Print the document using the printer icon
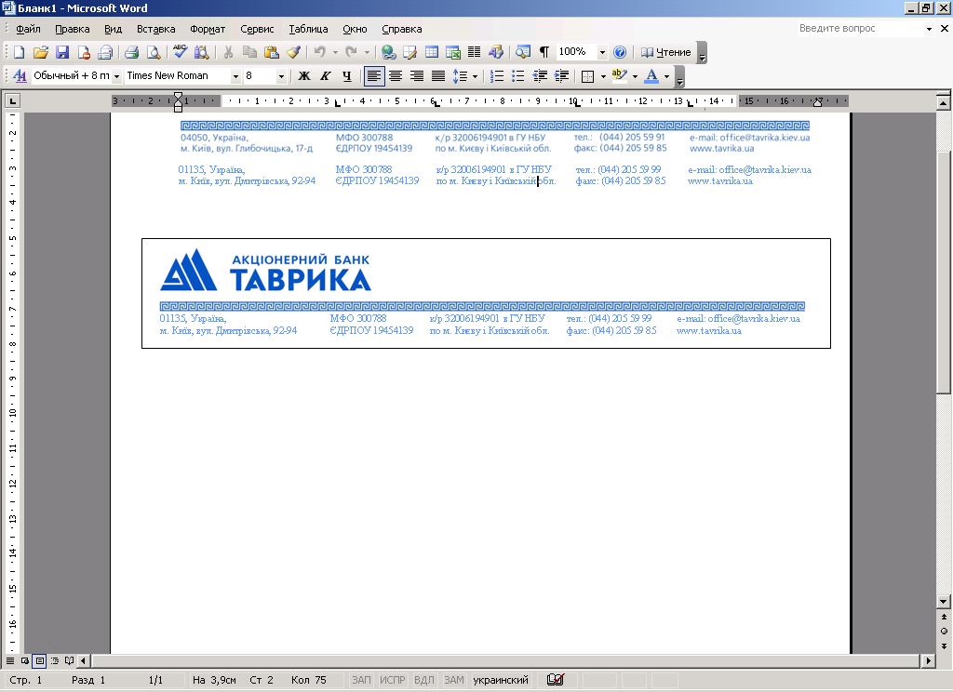Image resolution: width=953 pixels, height=692 pixels. [132, 52]
